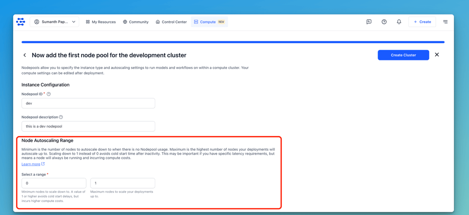Click the Nodepool description help icon
469x215 pixels.
point(61,117)
